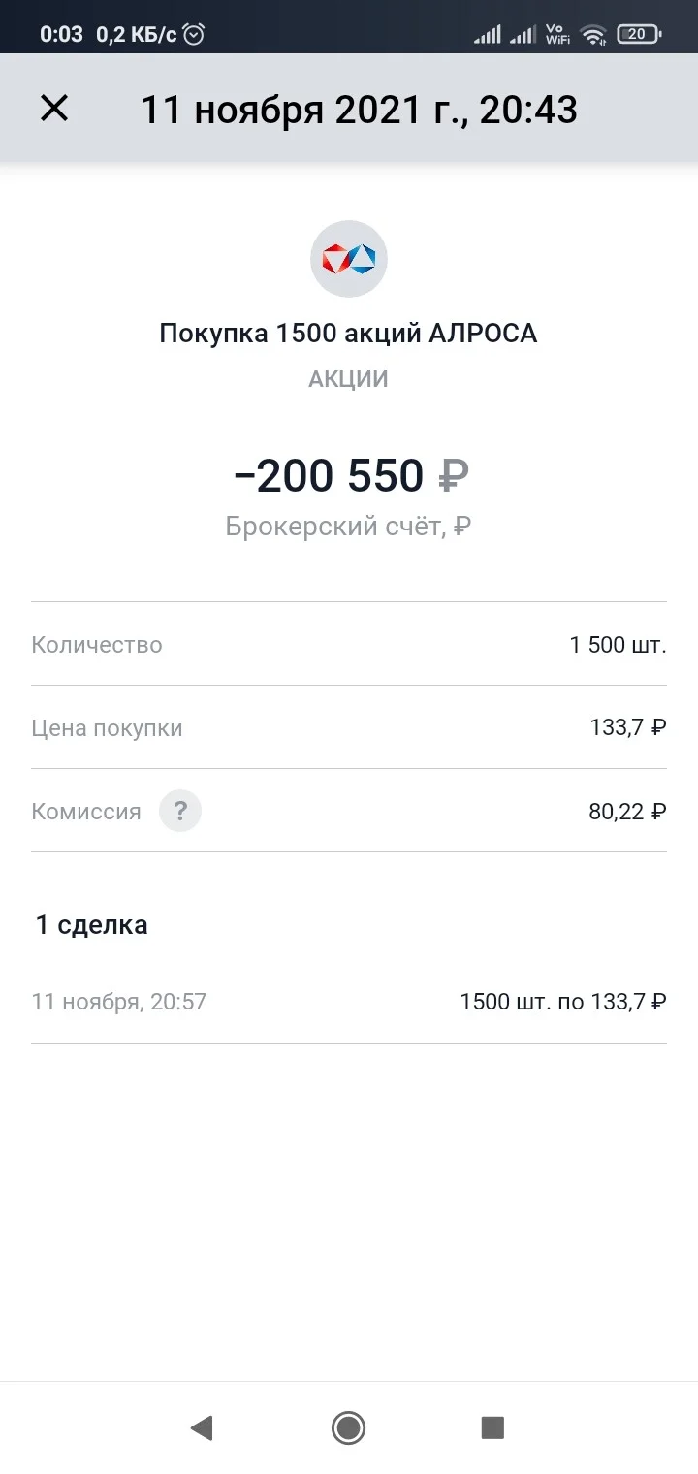
Task: Tap the Android back triangle button
Action: click(202, 1427)
